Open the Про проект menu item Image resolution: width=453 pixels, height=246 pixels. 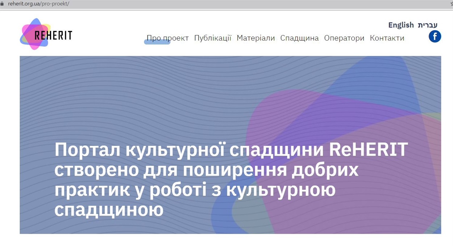[x=167, y=38]
